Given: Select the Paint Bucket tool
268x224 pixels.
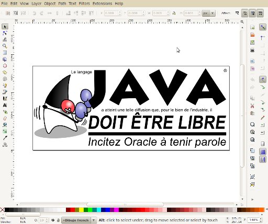Looking at the screenshot, I should tap(5, 125).
